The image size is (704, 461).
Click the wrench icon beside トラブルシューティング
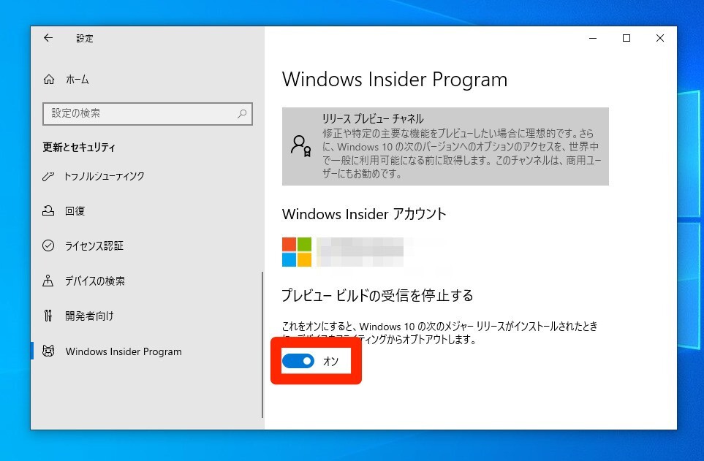coord(48,176)
